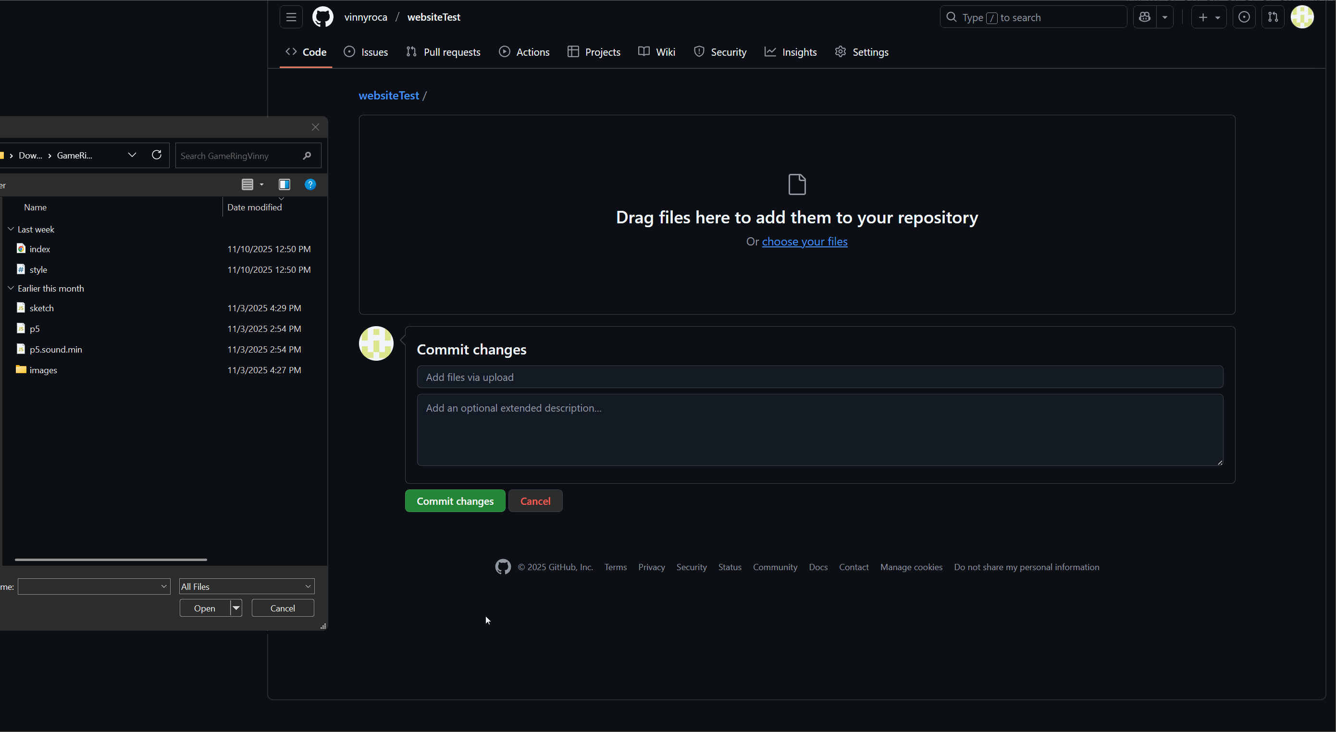
Task: Click the 'choose your files' link
Action: pyautogui.click(x=804, y=242)
